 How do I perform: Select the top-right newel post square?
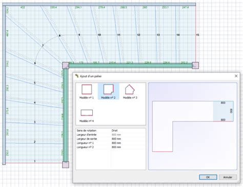click(x=195, y=65)
